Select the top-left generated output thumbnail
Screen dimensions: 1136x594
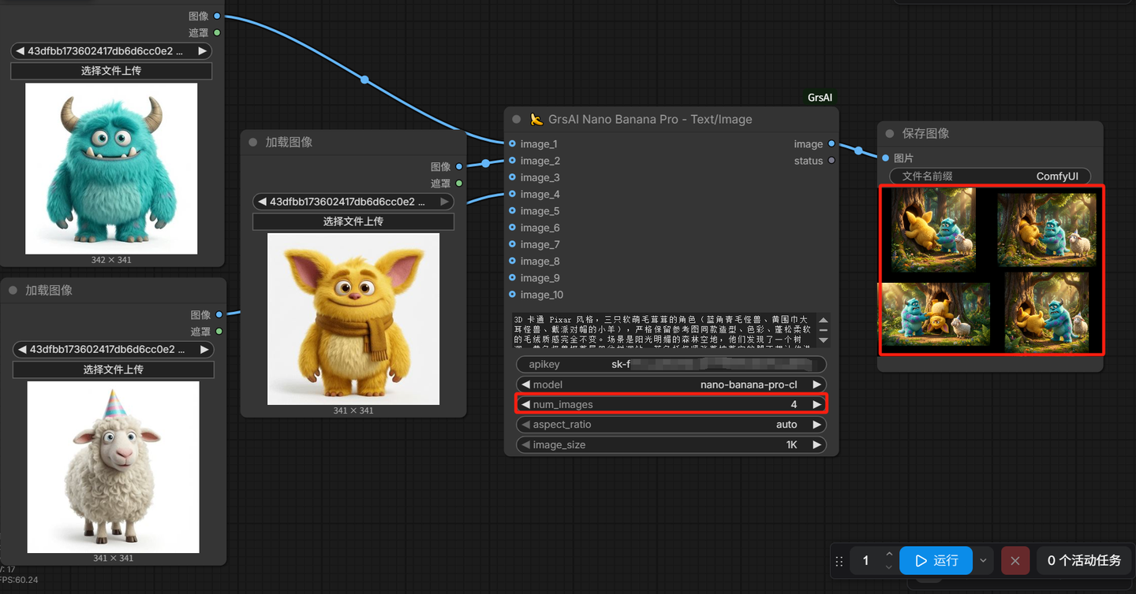[x=933, y=229]
